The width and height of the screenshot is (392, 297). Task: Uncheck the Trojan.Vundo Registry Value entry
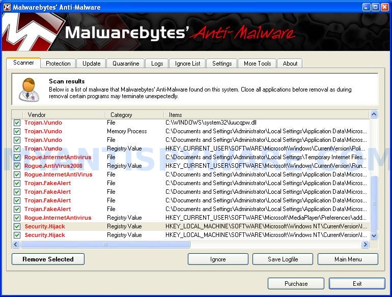coord(17,148)
